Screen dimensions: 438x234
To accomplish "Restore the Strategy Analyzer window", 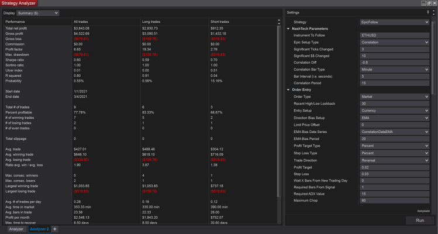I will click(x=427, y=4).
